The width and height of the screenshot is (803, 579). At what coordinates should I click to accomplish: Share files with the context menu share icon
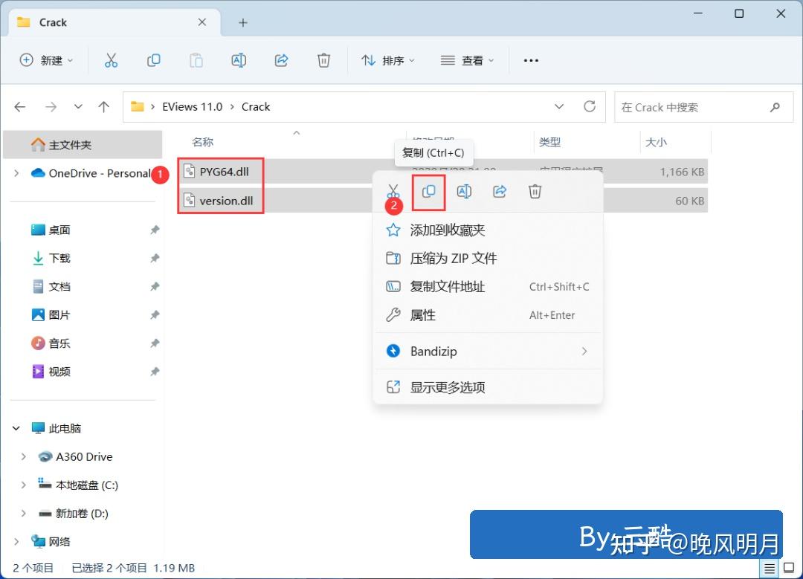(499, 191)
